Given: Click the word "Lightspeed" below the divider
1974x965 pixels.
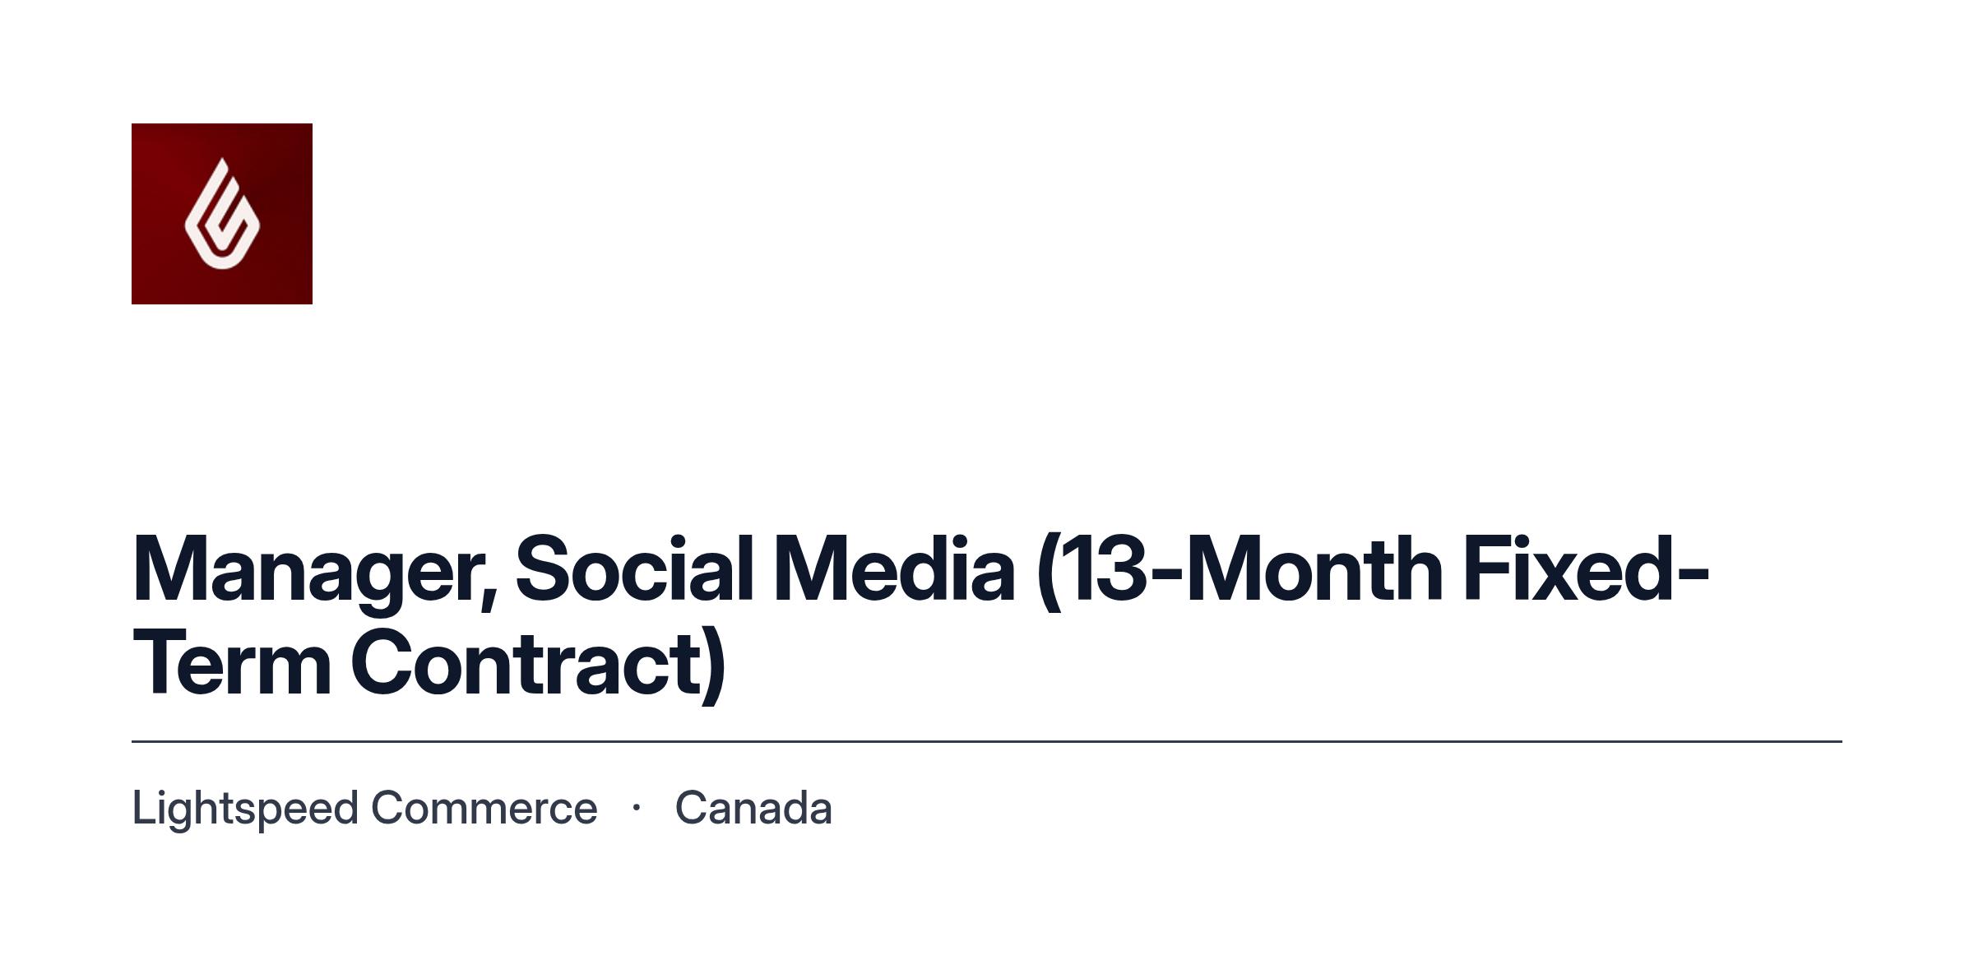Looking at the screenshot, I should click(245, 808).
